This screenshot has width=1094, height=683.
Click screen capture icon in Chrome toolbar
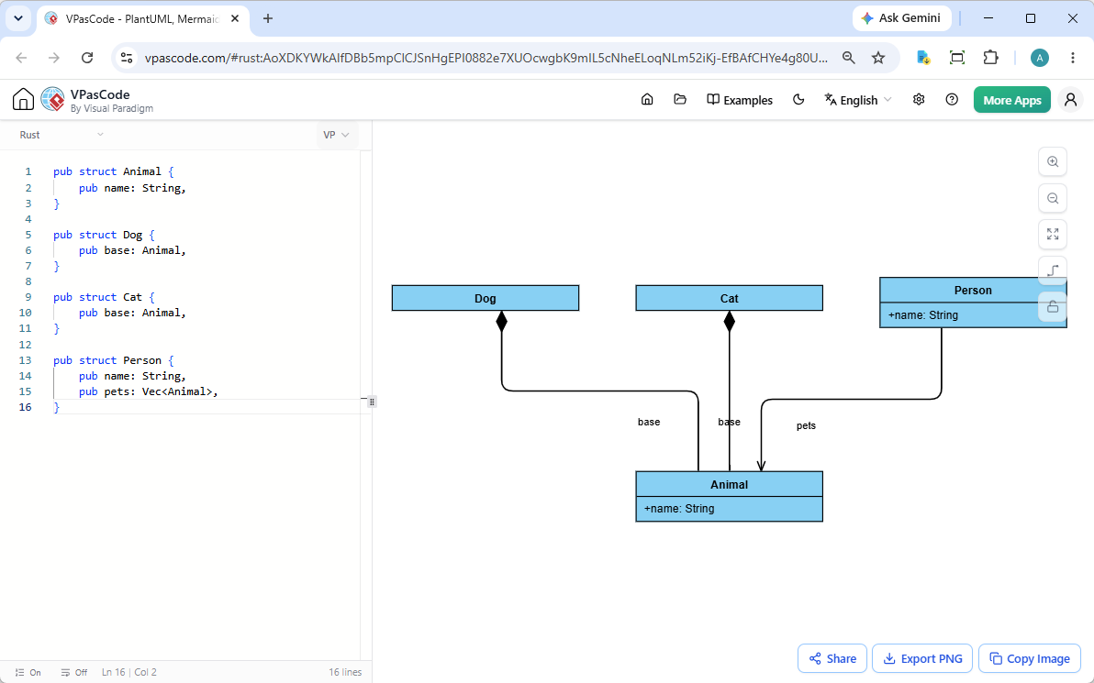click(x=957, y=58)
